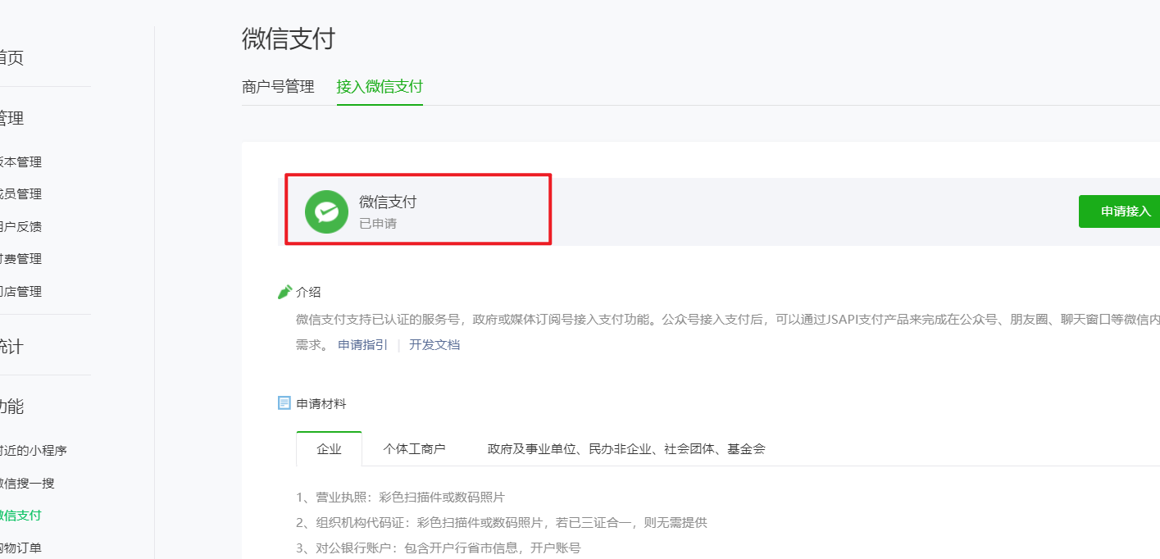
Task: Click the green WeChat Pay logo icon
Action: click(x=326, y=211)
